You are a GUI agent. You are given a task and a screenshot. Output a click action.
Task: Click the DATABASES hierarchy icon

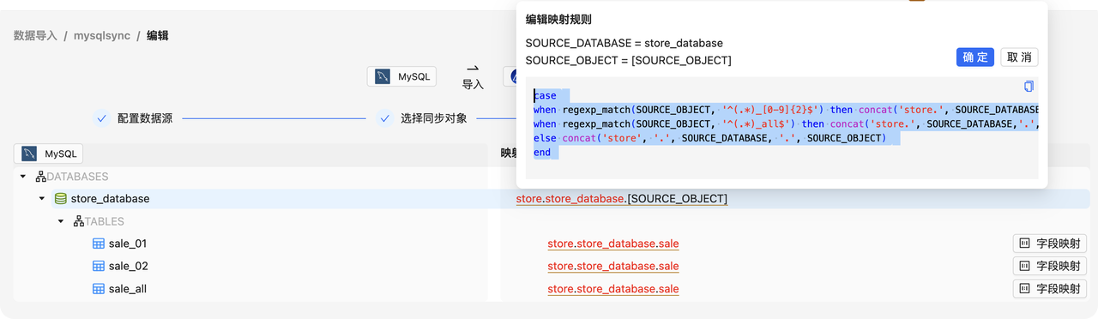[x=40, y=177]
